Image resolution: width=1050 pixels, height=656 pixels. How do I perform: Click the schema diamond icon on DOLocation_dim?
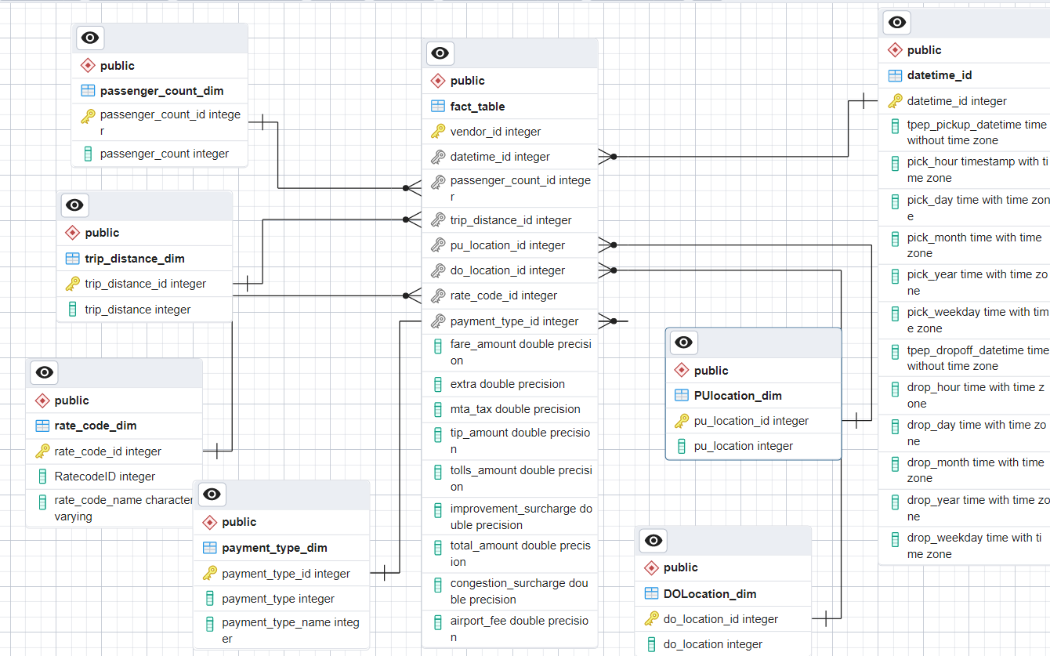(x=651, y=567)
